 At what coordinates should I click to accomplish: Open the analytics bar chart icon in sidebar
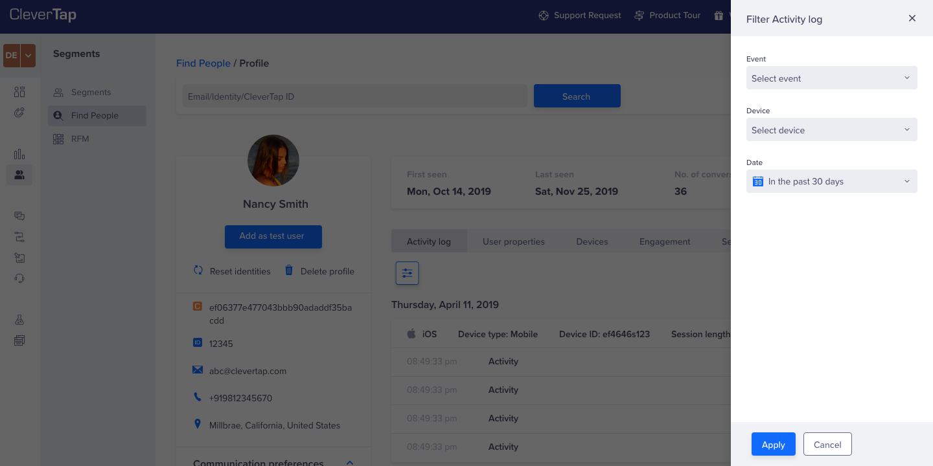(x=19, y=154)
